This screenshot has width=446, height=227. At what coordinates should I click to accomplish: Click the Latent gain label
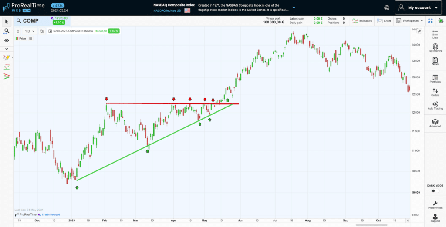pyautogui.click(x=297, y=18)
